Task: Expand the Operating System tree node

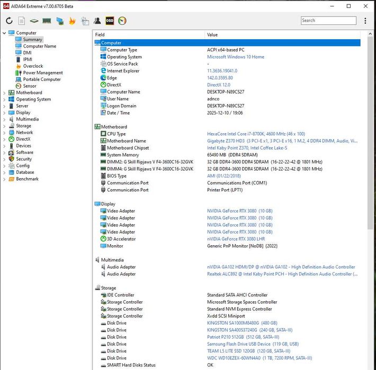Action: pos(4,99)
